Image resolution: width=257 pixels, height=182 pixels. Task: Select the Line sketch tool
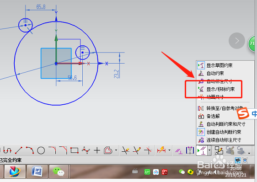tap(19, 150)
